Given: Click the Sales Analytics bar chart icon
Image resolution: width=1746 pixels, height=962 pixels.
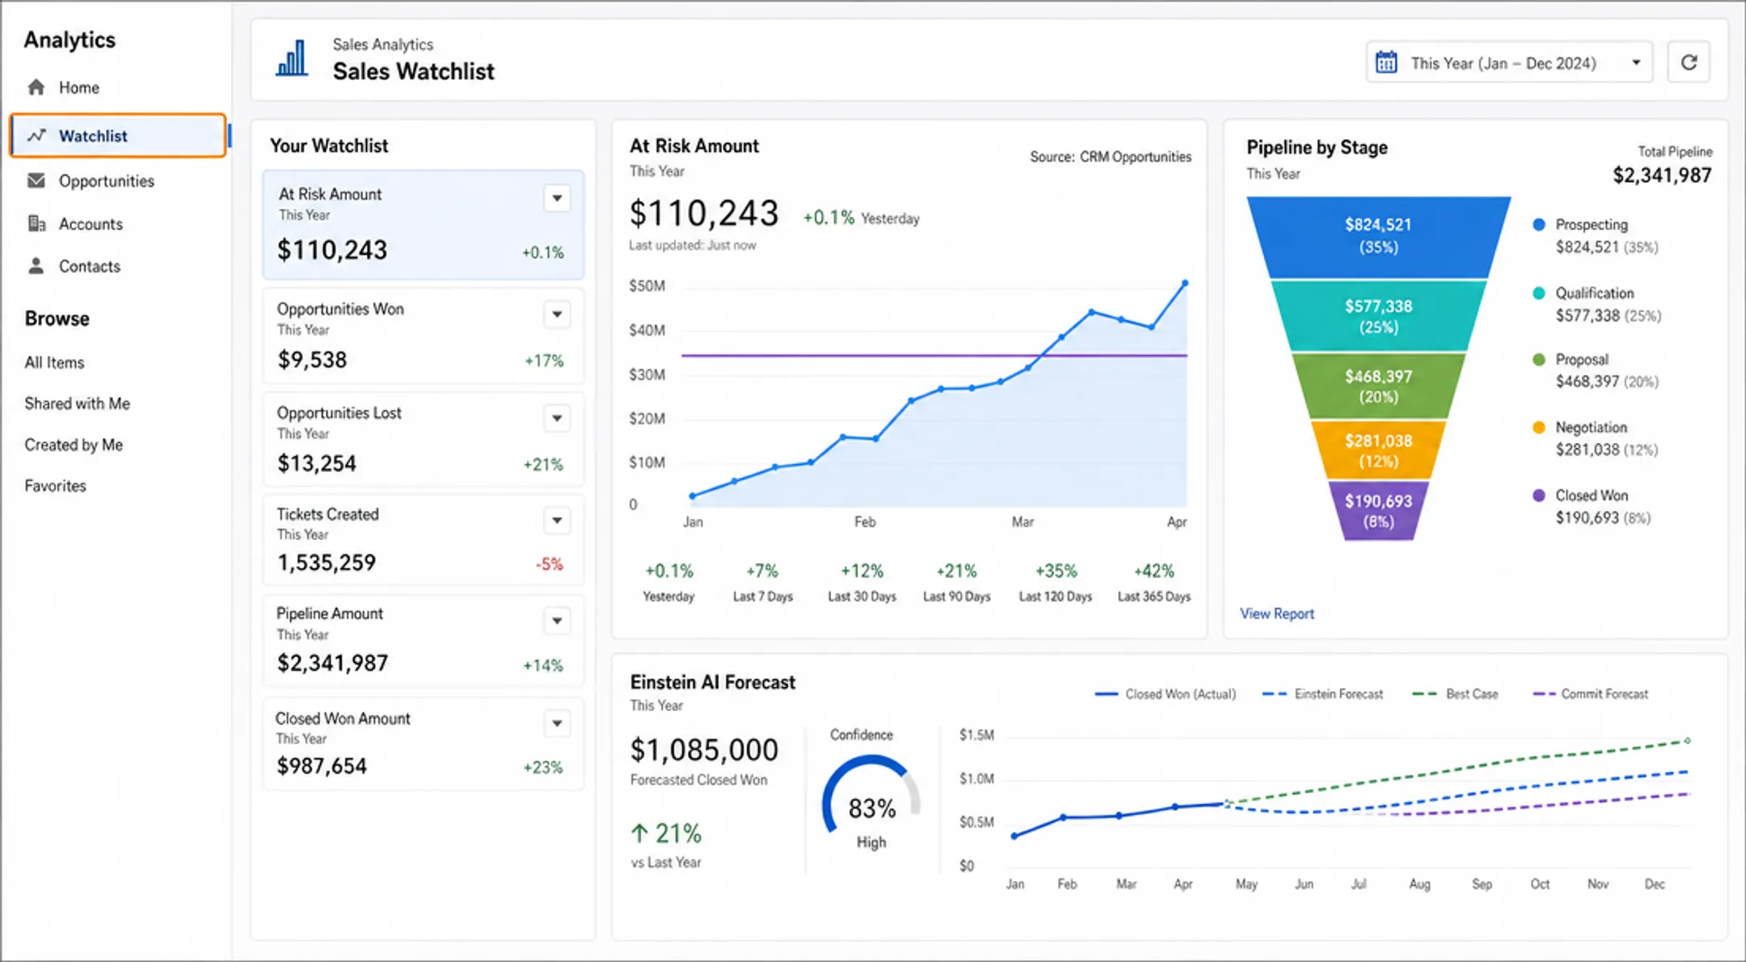Looking at the screenshot, I should point(292,59).
